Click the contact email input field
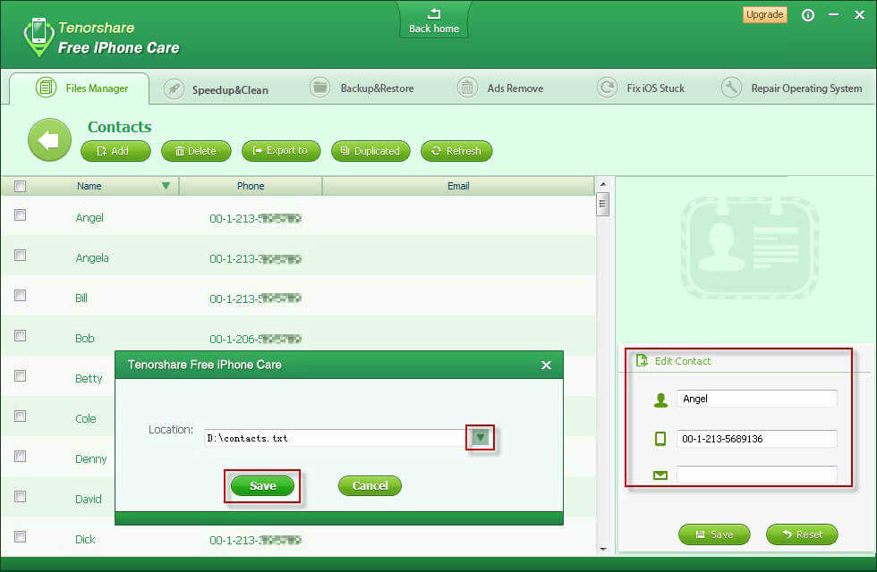Screen dimensions: 877x572 757,475
